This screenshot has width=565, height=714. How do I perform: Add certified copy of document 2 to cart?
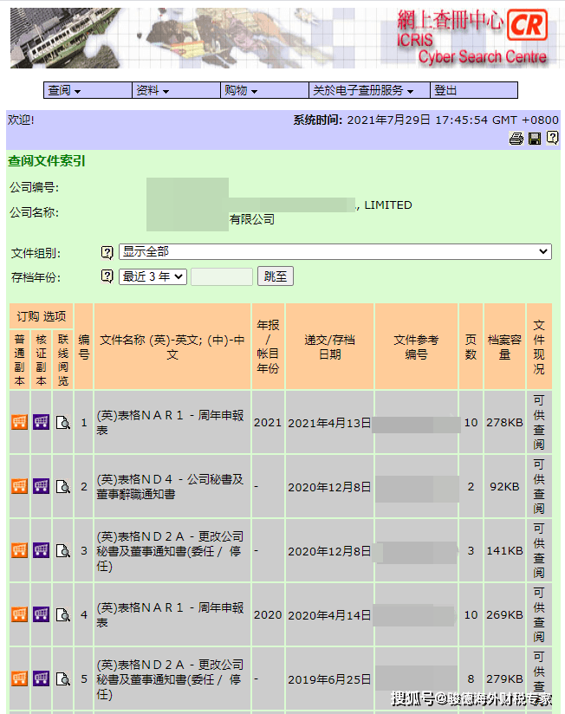pyautogui.click(x=41, y=486)
